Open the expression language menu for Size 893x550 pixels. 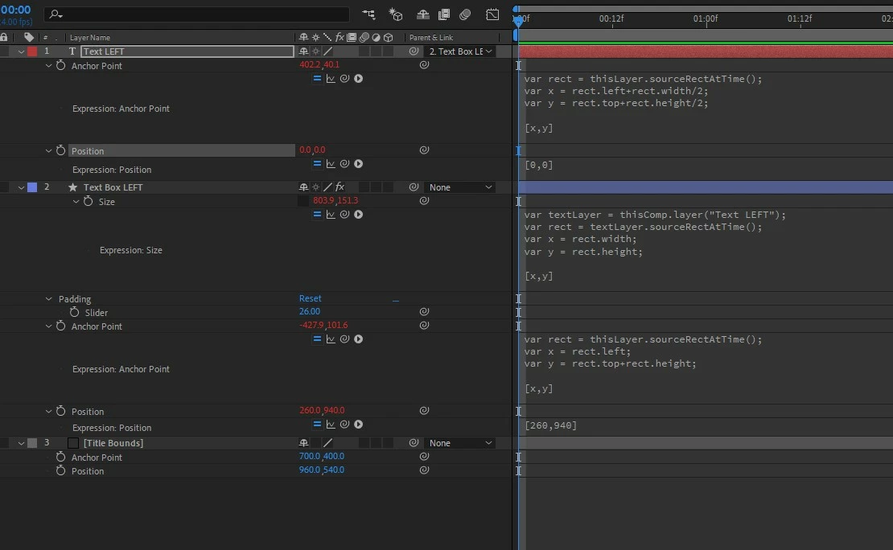point(358,215)
